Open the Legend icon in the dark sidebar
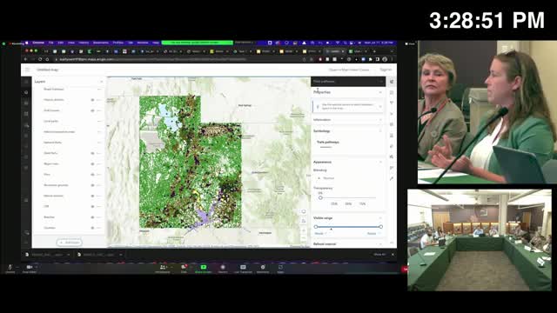This screenshot has height=313, width=557. (26, 136)
